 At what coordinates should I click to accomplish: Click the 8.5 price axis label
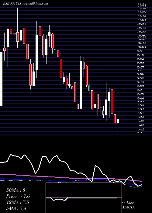pos(140,90)
